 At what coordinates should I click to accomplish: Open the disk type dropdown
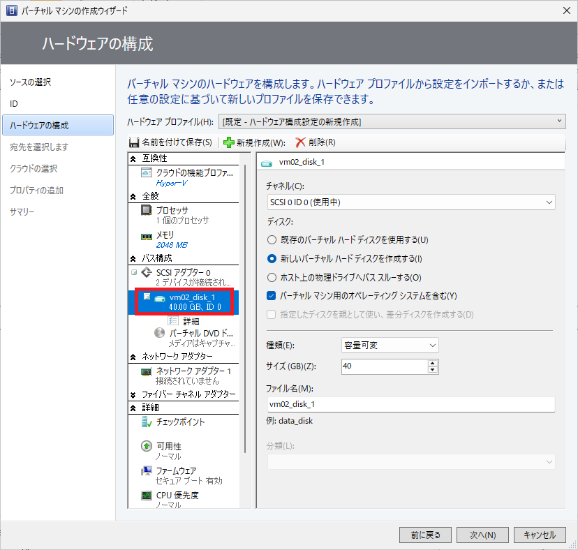pyautogui.click(x=390, y=345)
